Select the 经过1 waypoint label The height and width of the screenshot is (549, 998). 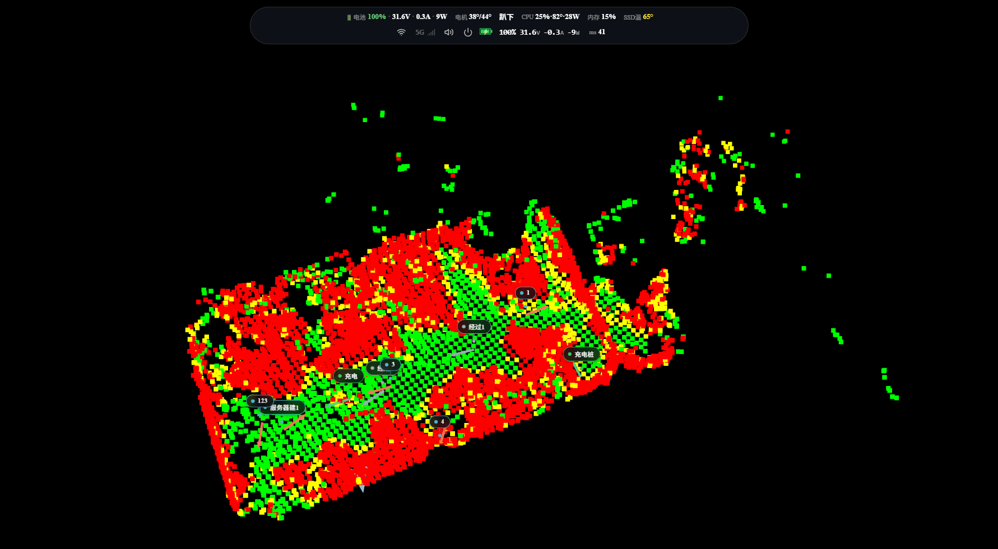click(474, 327)
